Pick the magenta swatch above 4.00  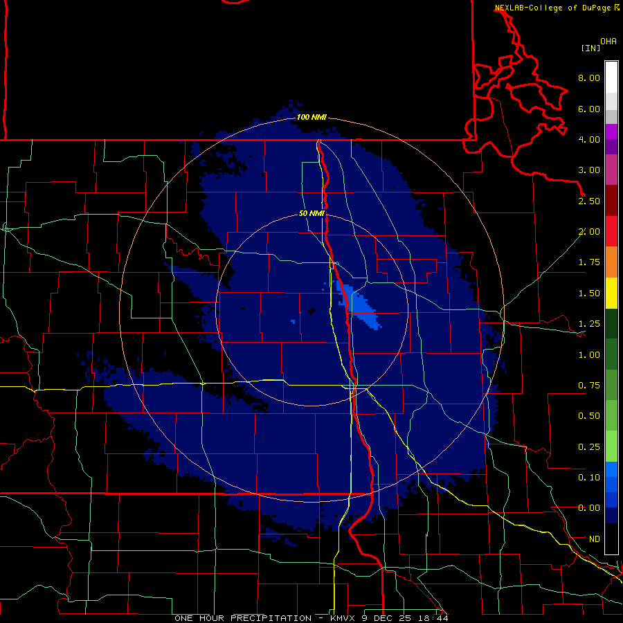(x=611, y=132)
